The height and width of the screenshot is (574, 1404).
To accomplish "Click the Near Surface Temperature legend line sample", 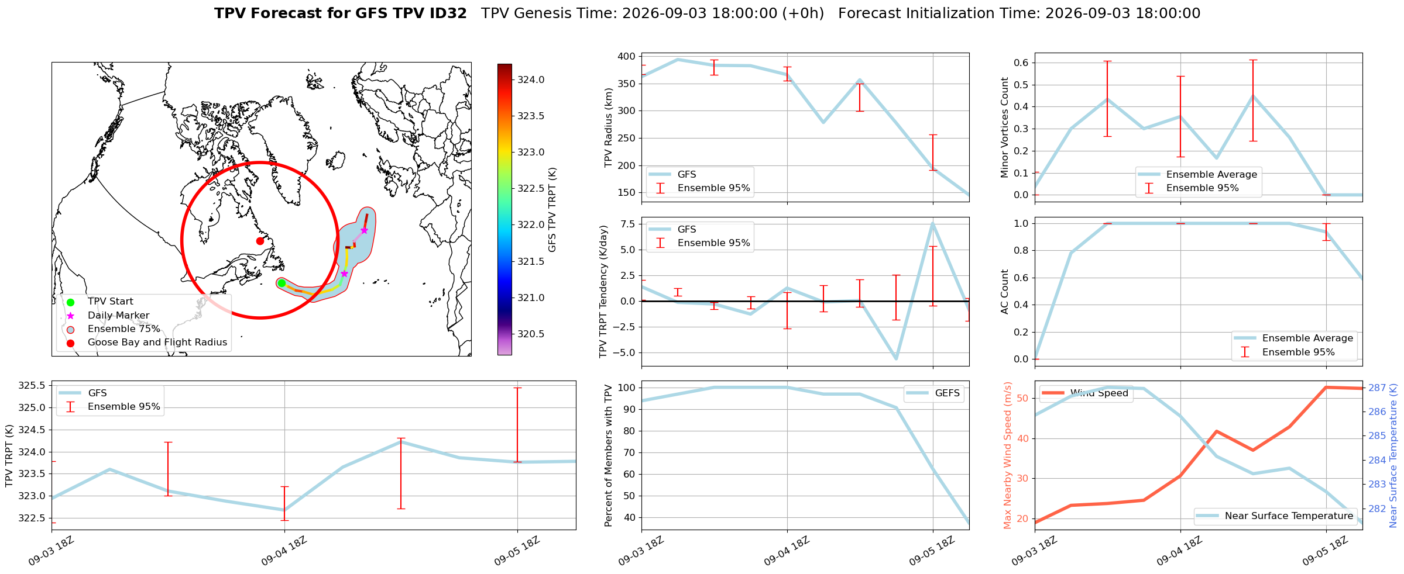I will 1207,516.
